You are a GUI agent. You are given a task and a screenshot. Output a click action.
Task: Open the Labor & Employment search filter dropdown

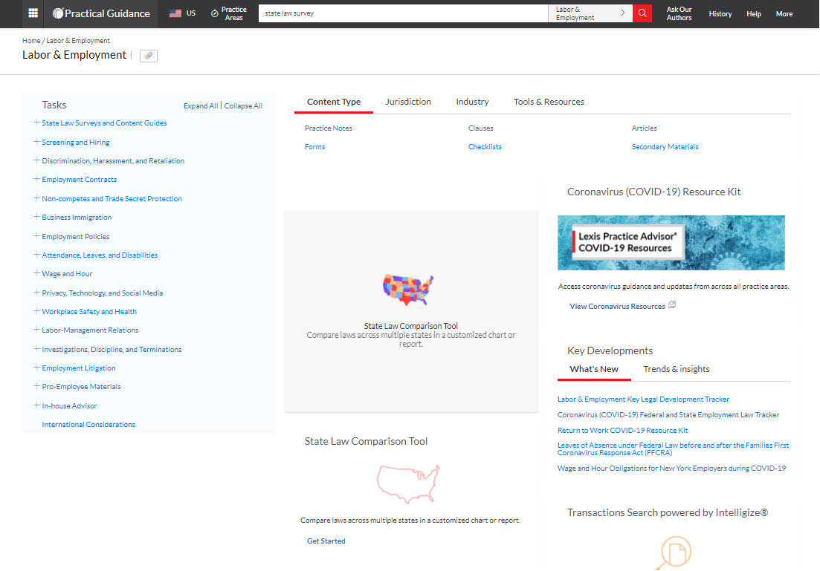tap(590, 13)
